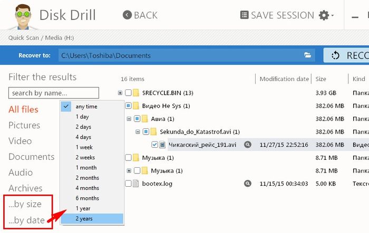The width and height of the screenshot is (369, 233).
Task: Preview Чикагский_рейс_191.avi with magnifier icon
Action: tap(247, 145)
